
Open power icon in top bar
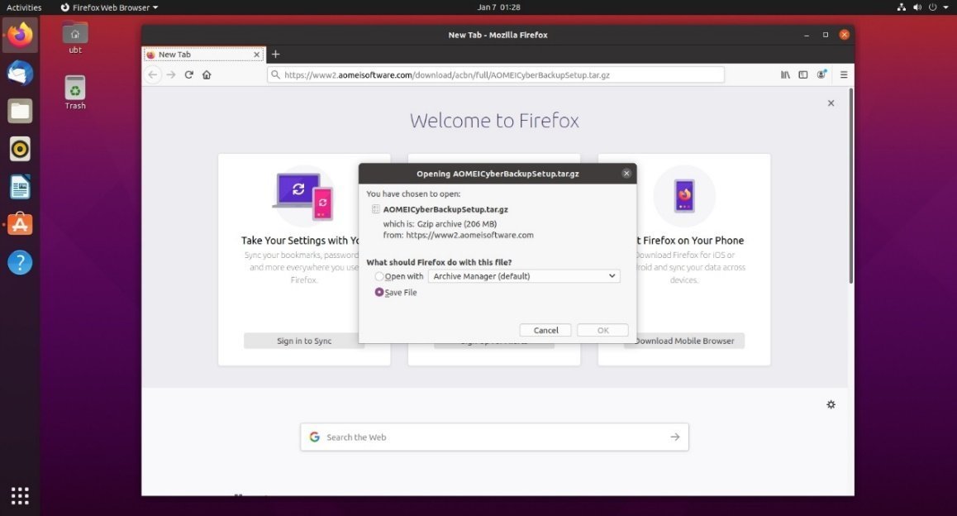[x=932, y=7]
